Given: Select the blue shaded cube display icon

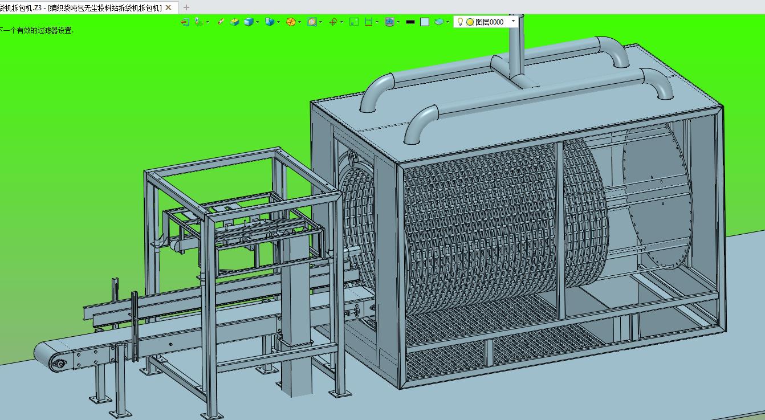Looking at the screenshot, I should (249, 22).
